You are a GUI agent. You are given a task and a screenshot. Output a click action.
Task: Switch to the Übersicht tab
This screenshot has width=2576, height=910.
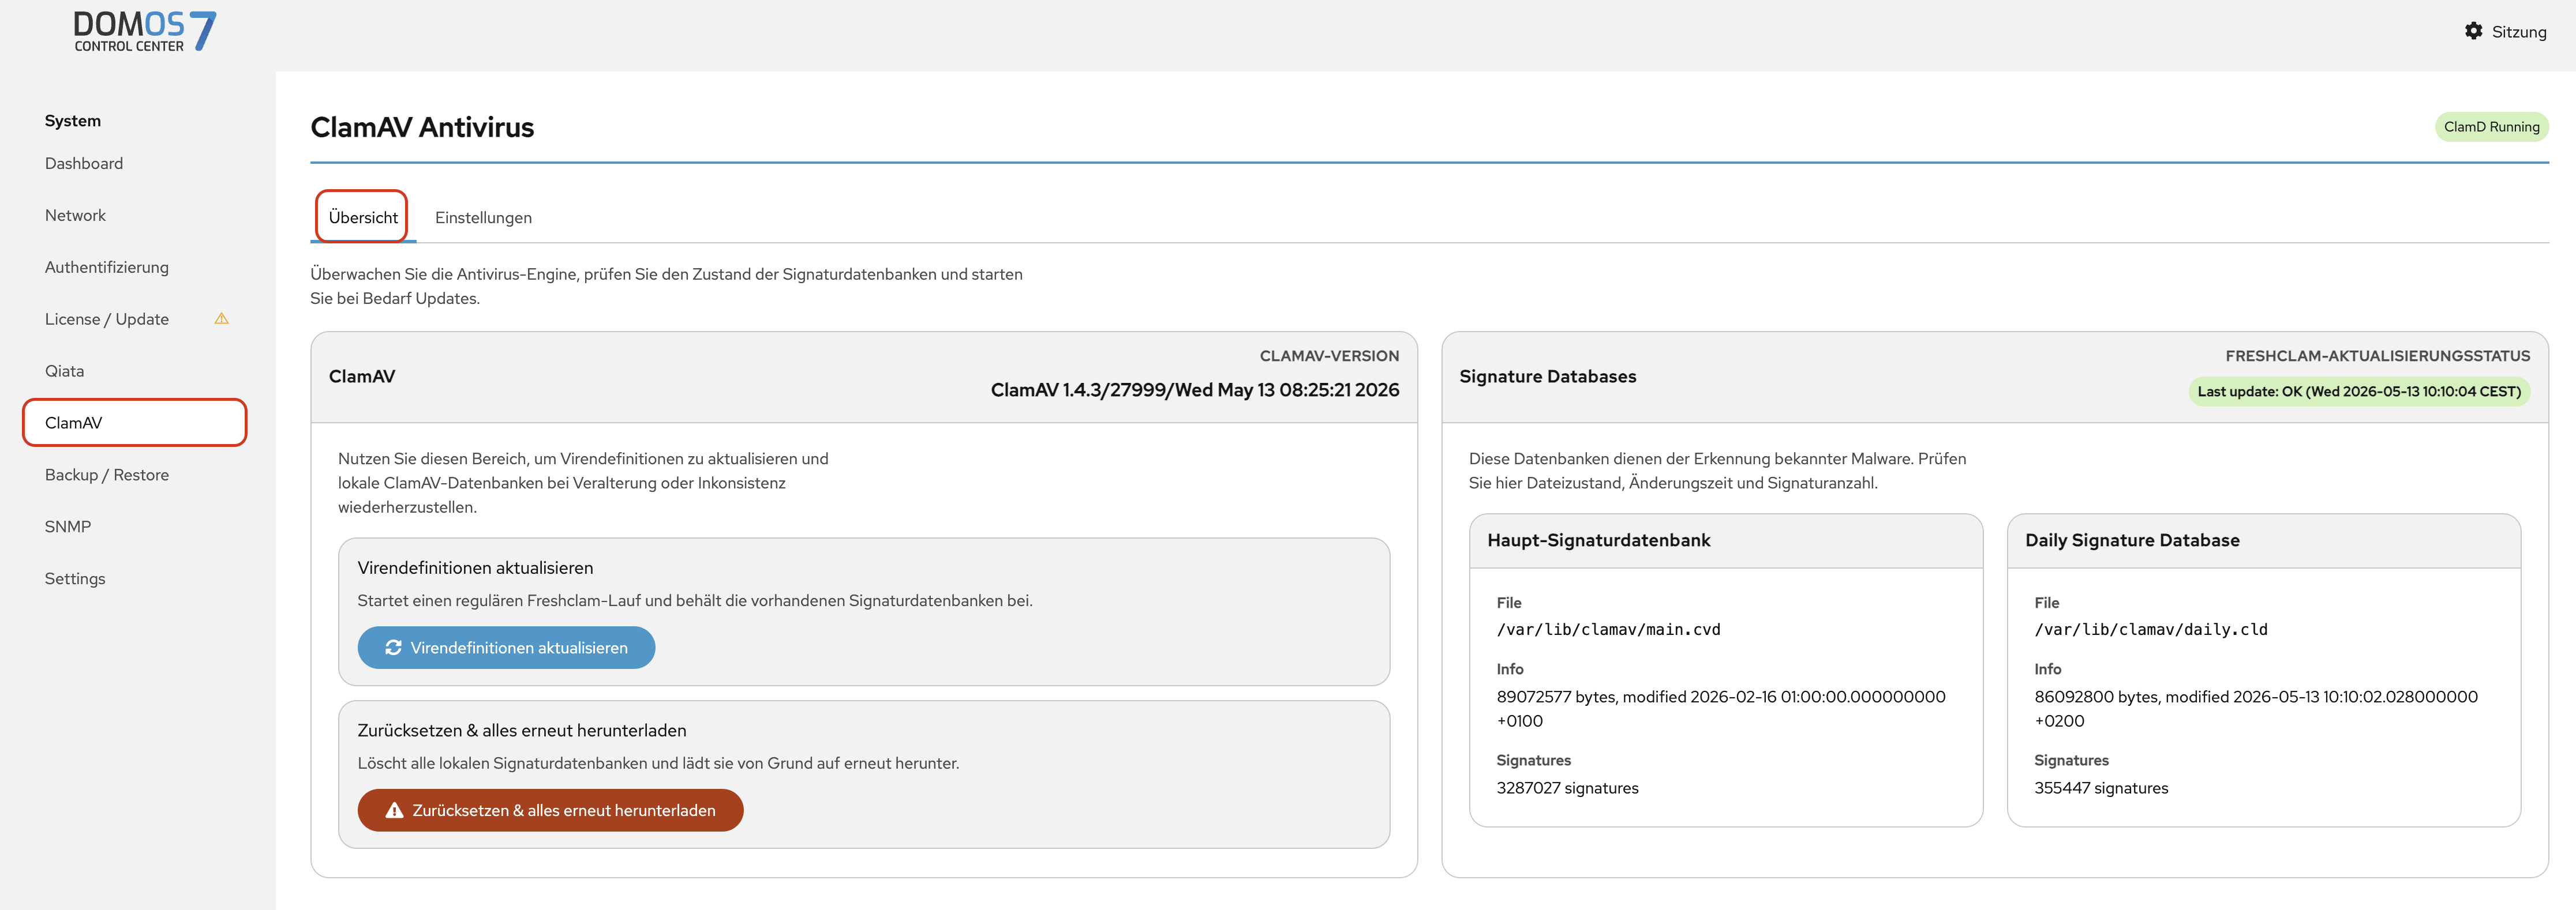pos(363,217)
